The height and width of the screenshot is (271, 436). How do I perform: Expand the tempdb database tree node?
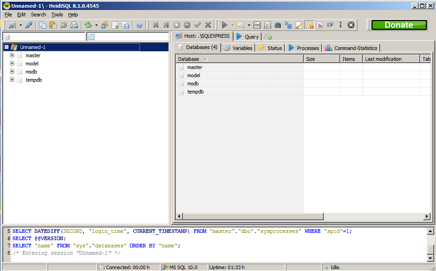pos(12,80)
